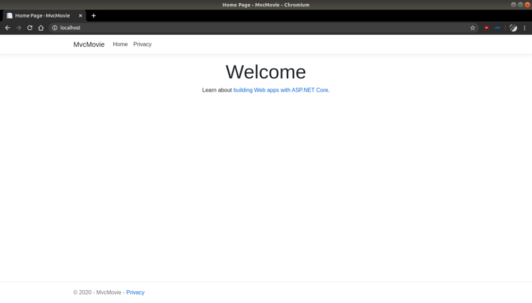Reload the page with the refresh icon

[30, 28]
